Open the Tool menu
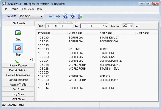Screen dimensions: 161x109 pyautogui.click(x=23, y=9)
